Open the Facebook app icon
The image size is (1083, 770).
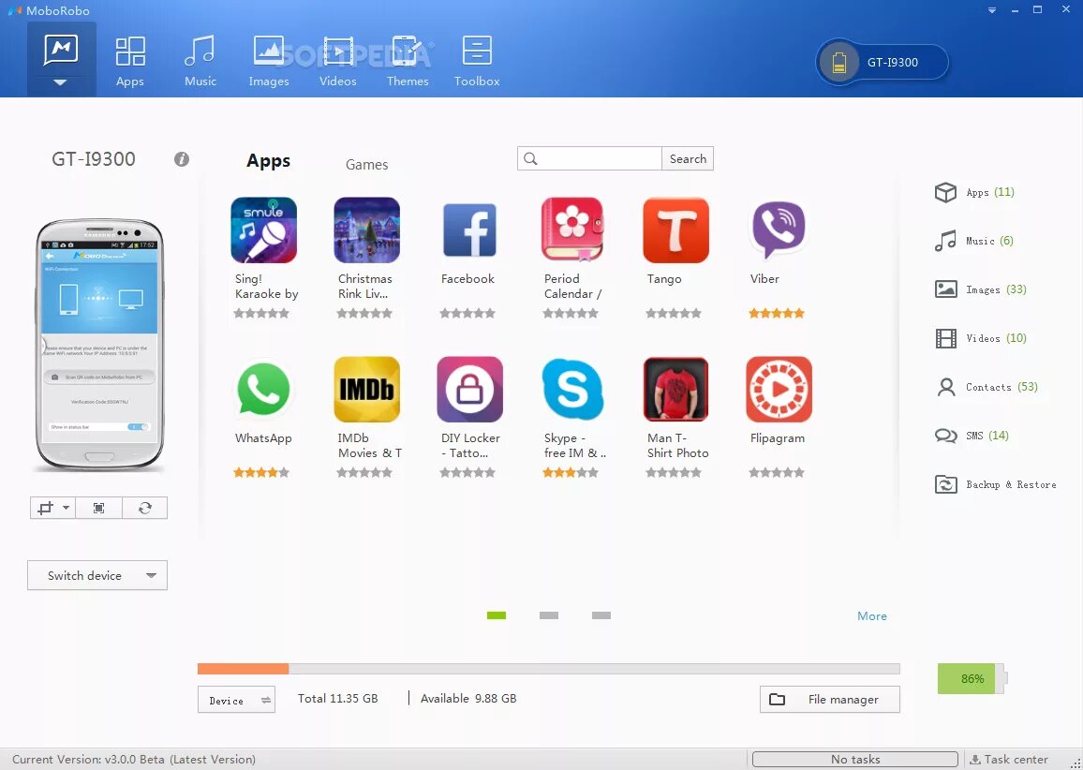pos(469,230)
